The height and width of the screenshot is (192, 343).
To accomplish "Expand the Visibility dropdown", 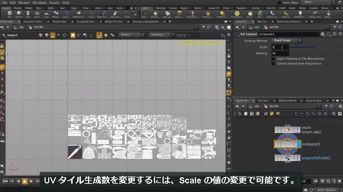I will coord(161,35).
